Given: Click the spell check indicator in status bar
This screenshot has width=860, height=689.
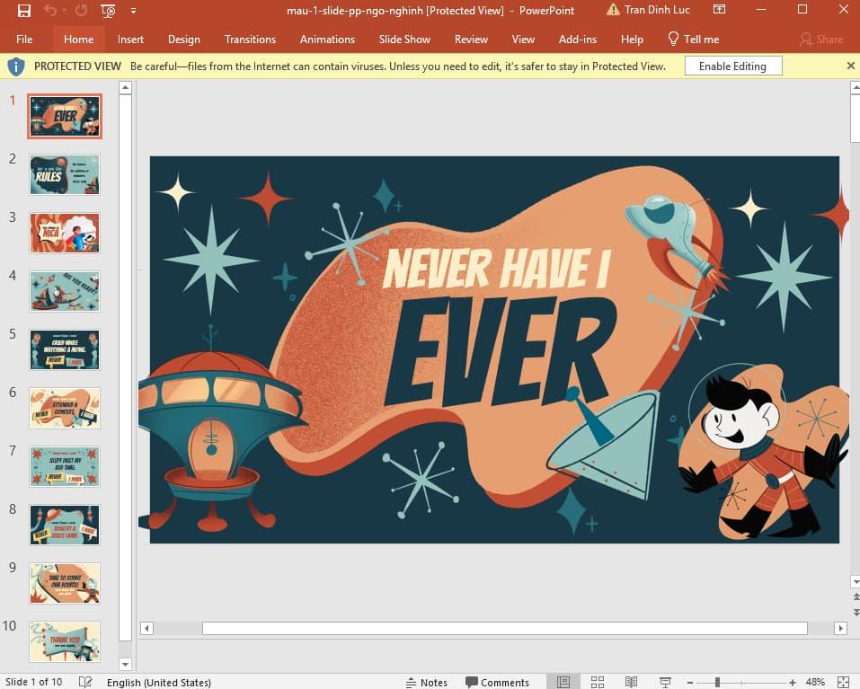Looking at the screenshot, I should (84, 682).
